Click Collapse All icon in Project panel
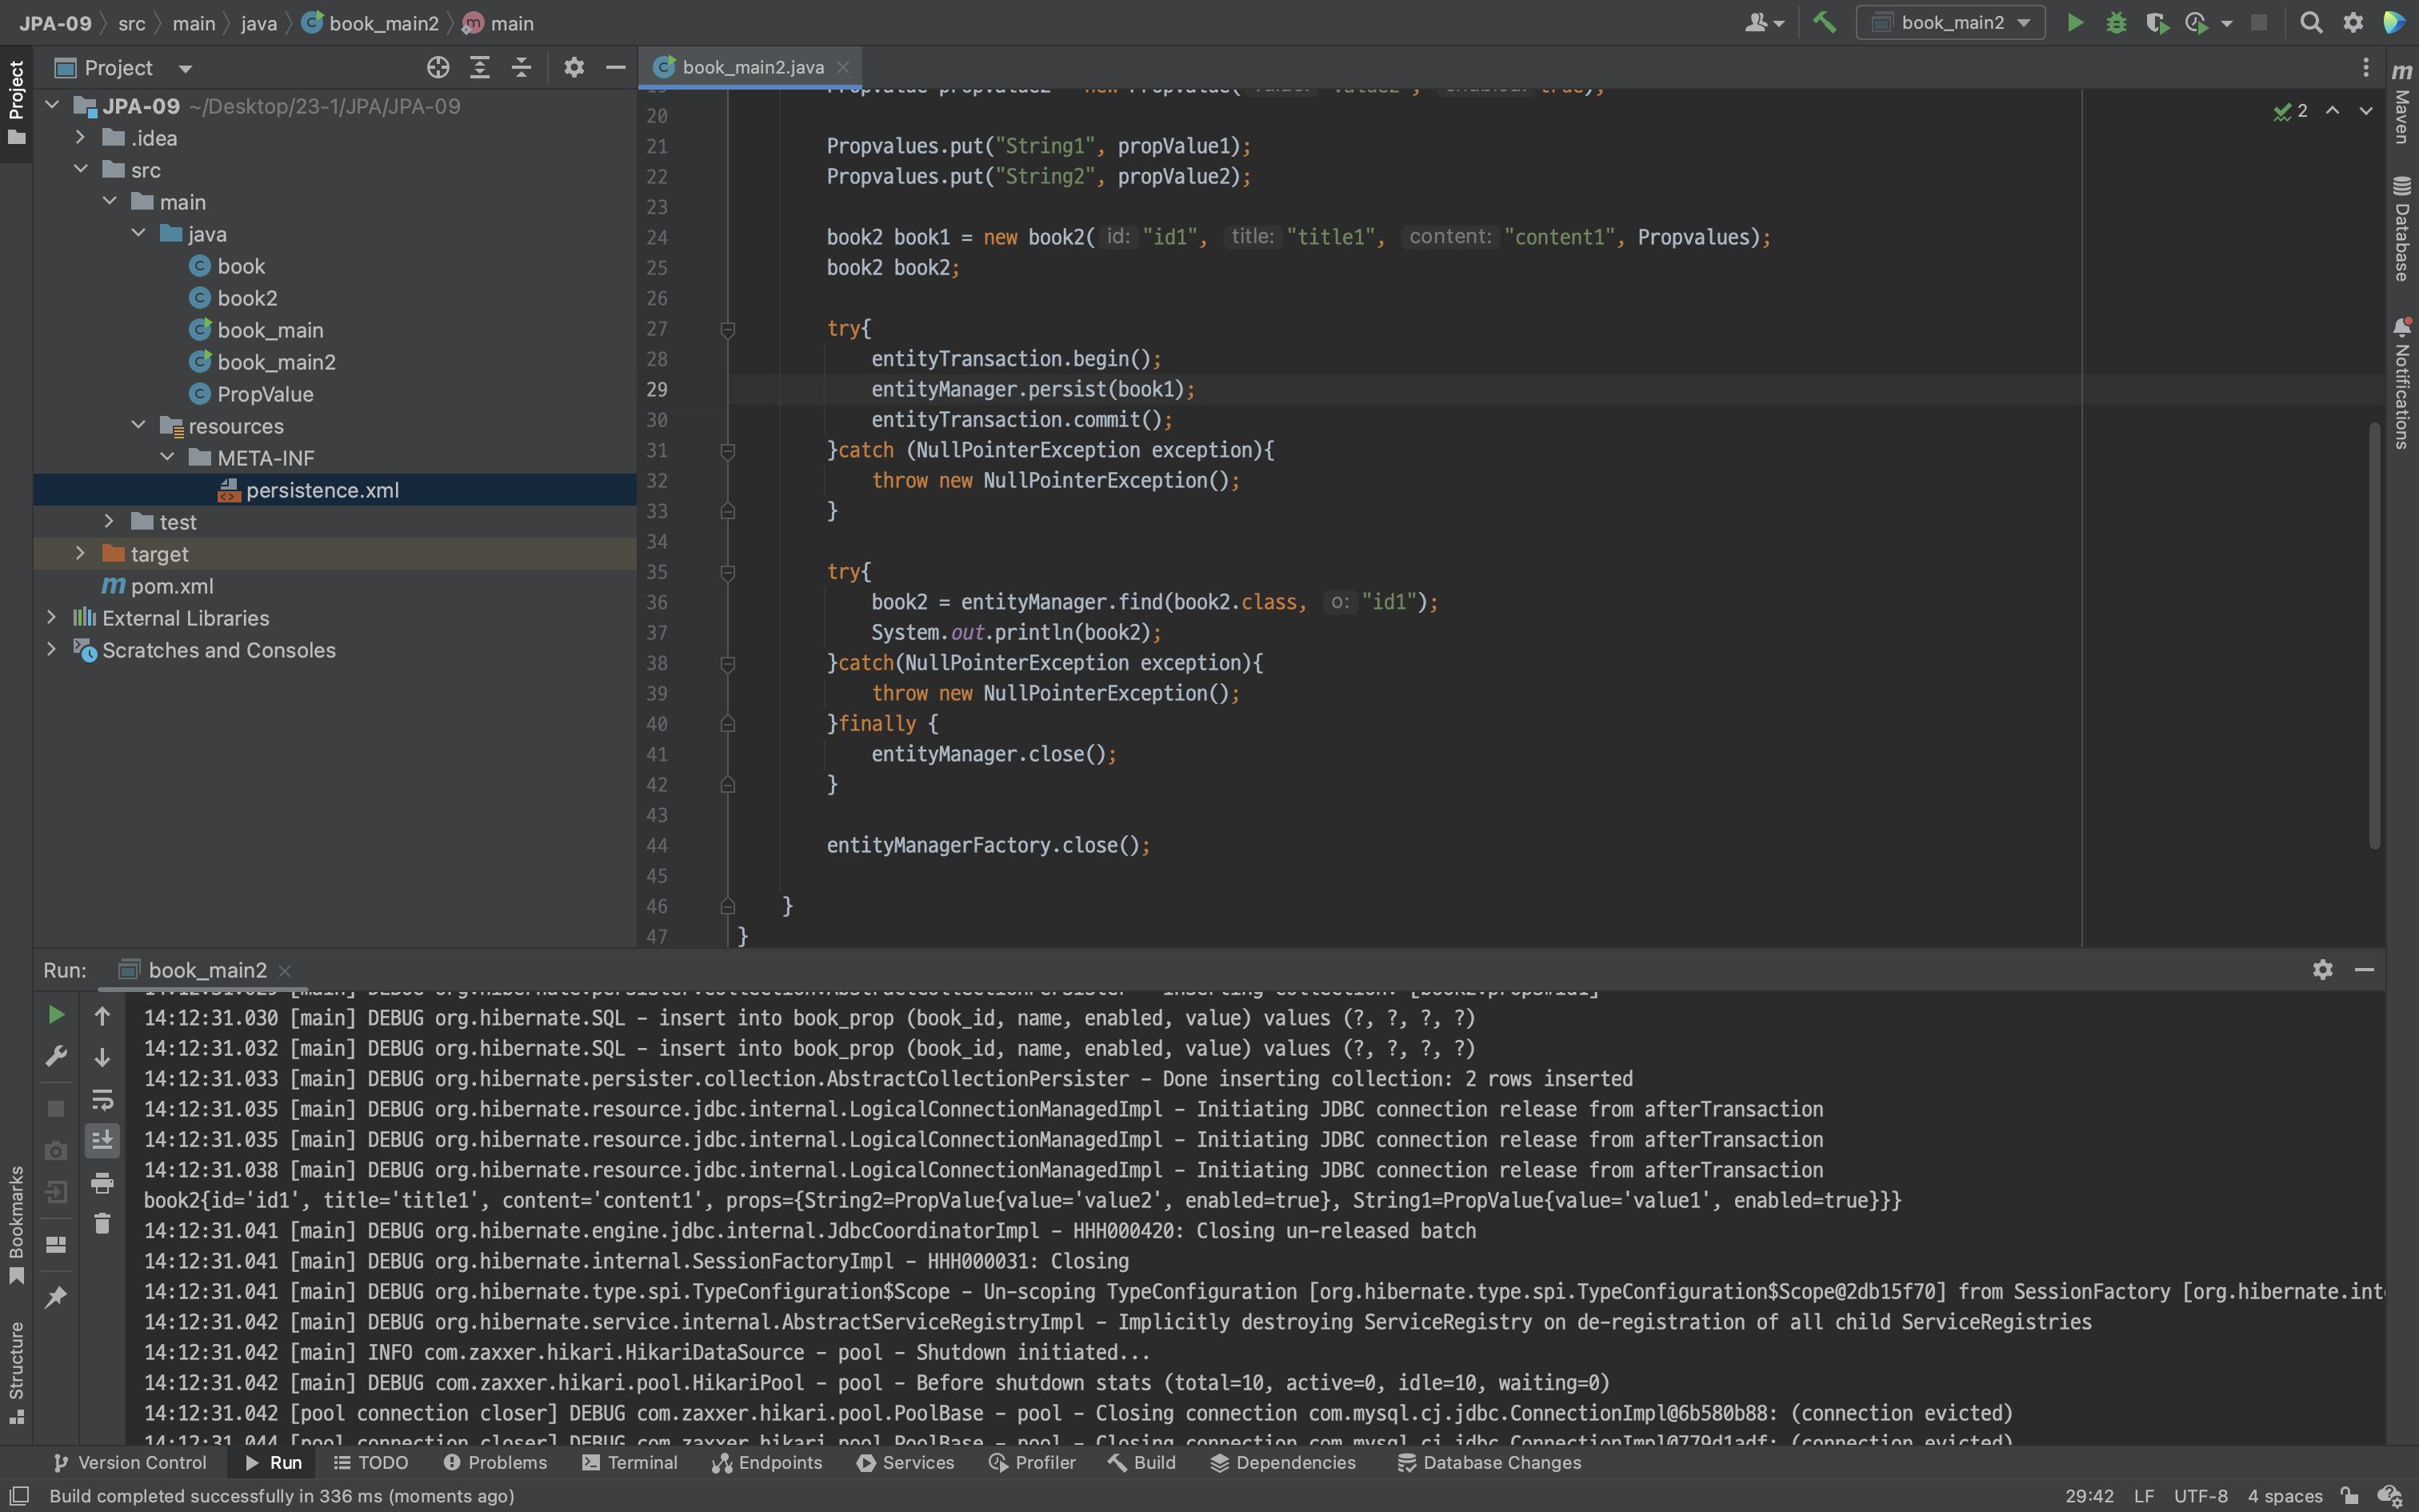 tap(521, 67)
